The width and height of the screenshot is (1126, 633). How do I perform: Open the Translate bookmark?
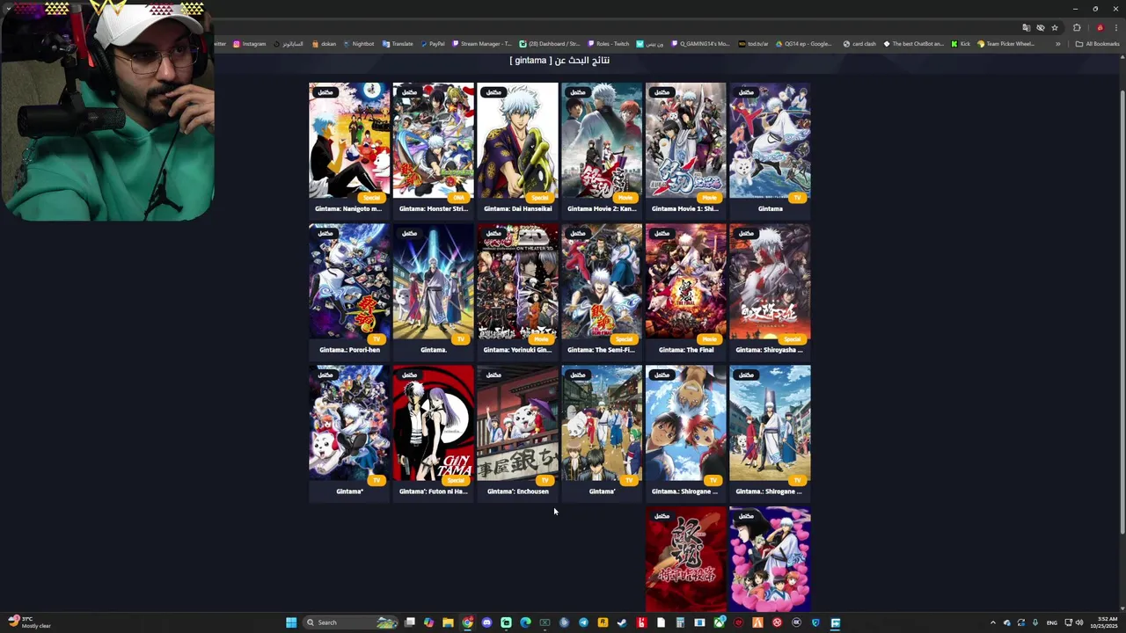[398, 44]
